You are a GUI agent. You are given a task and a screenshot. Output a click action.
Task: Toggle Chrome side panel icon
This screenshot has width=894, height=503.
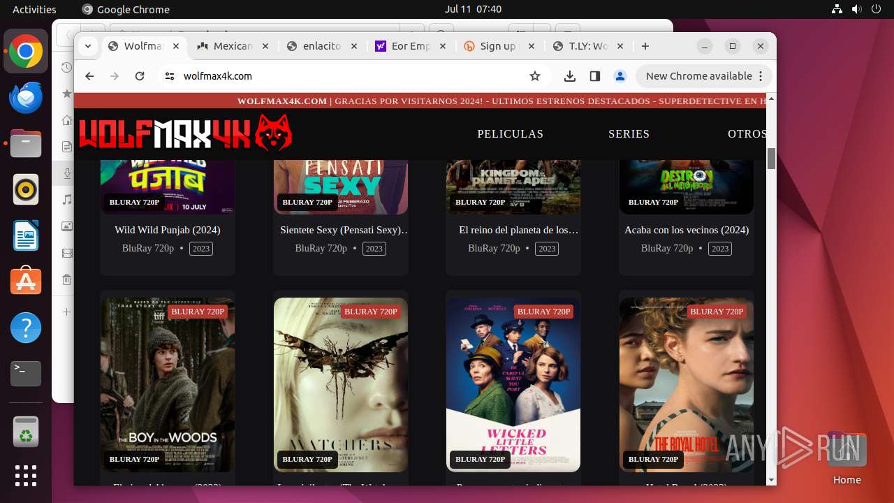(595, 76)
